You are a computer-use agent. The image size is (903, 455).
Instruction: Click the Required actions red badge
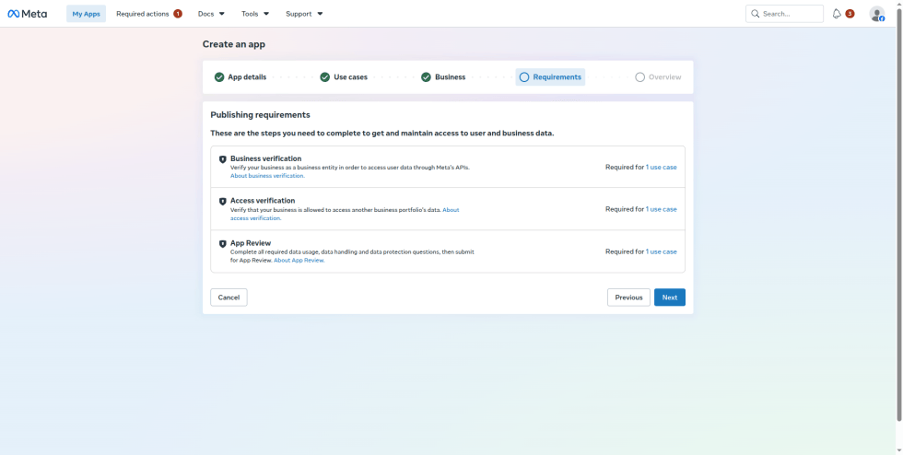[178, 14]
